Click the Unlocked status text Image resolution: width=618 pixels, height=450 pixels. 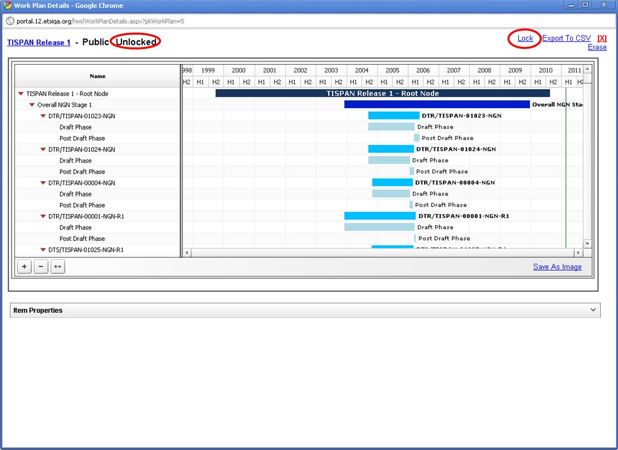point(136,42)
